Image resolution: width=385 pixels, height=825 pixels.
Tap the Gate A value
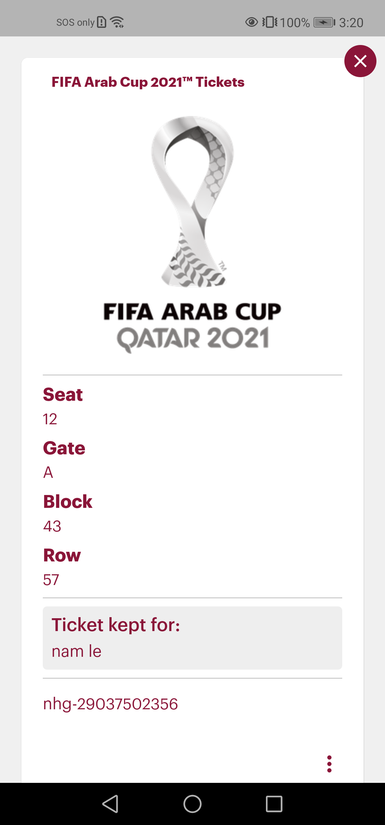tap(48, 472)
